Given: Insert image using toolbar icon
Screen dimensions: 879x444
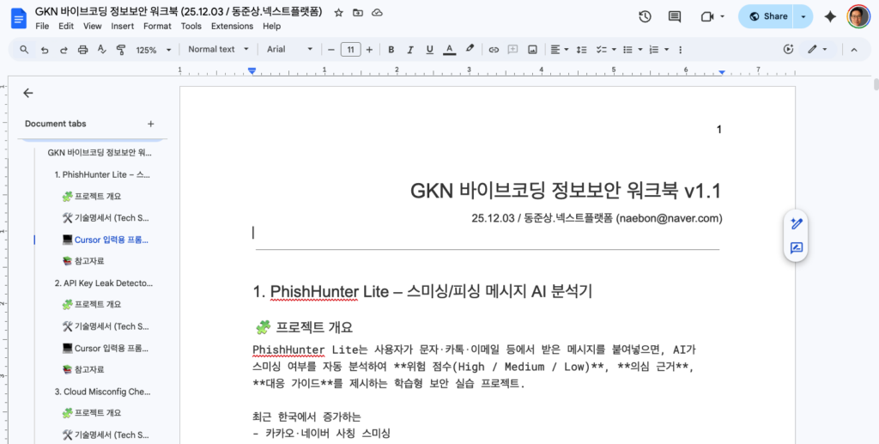Looking at the screenshot, I should [x=532, y=50].
